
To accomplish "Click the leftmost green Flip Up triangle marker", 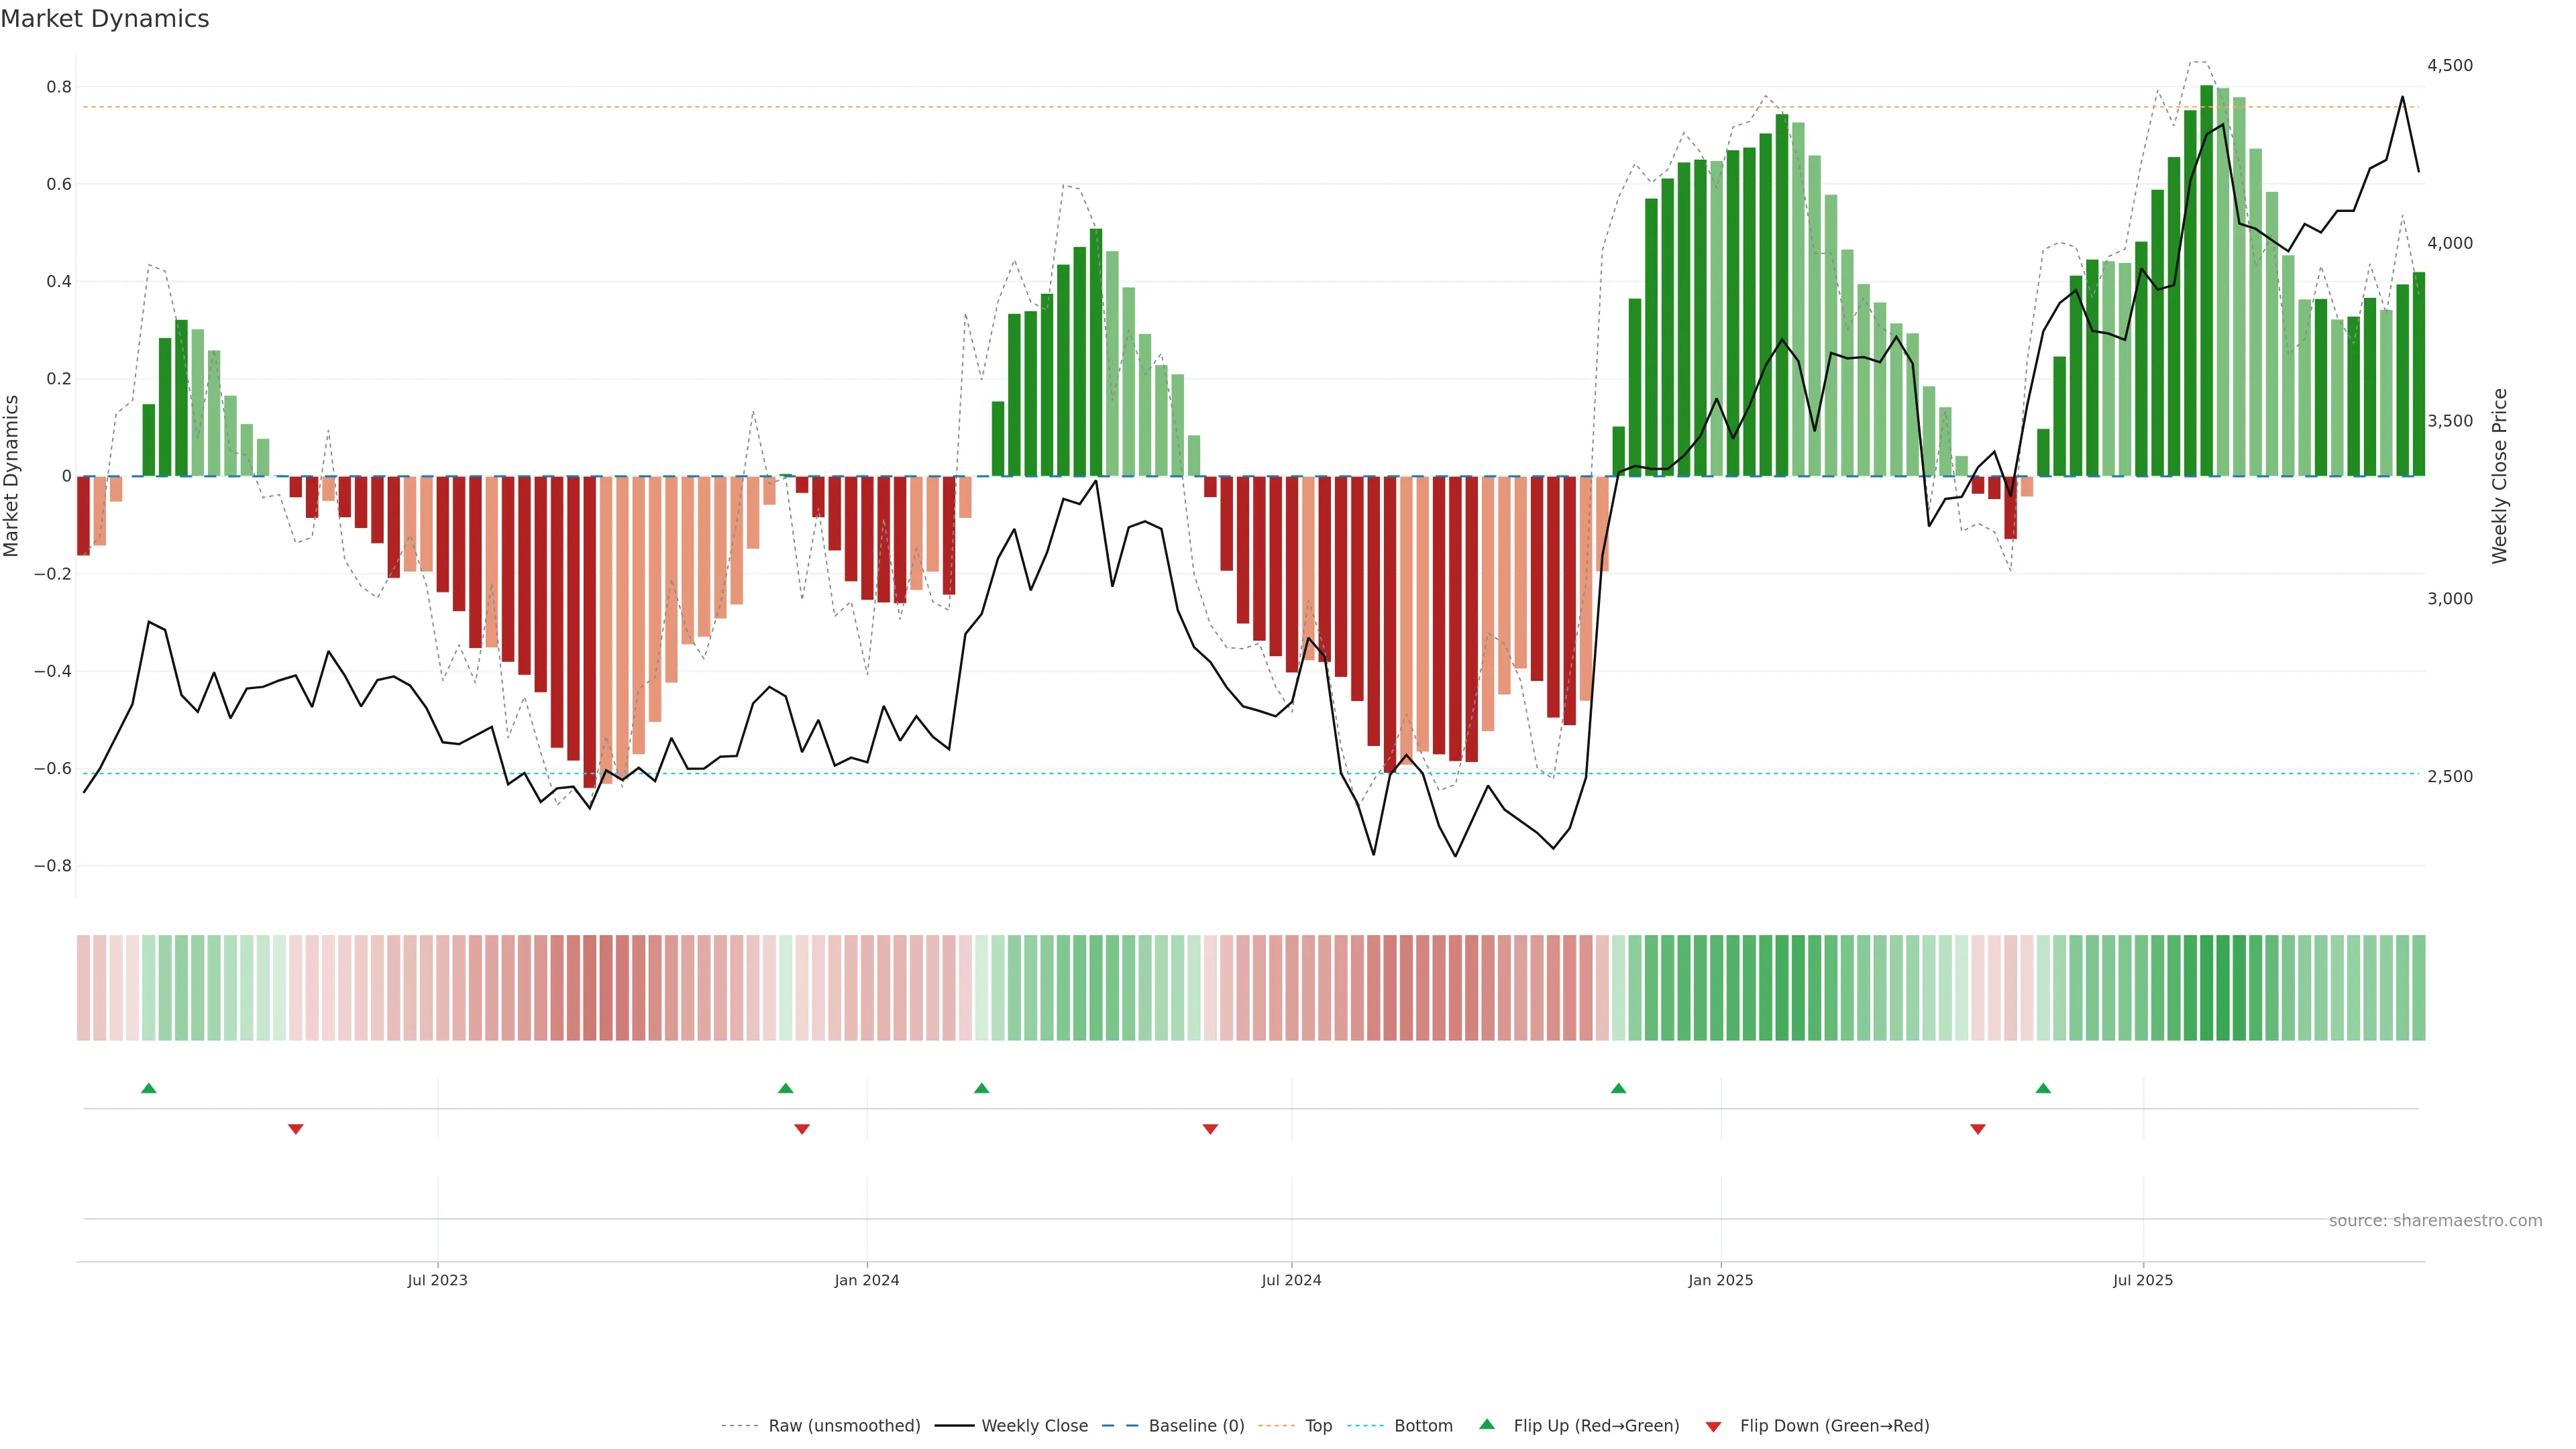I will pos(149,1088).
